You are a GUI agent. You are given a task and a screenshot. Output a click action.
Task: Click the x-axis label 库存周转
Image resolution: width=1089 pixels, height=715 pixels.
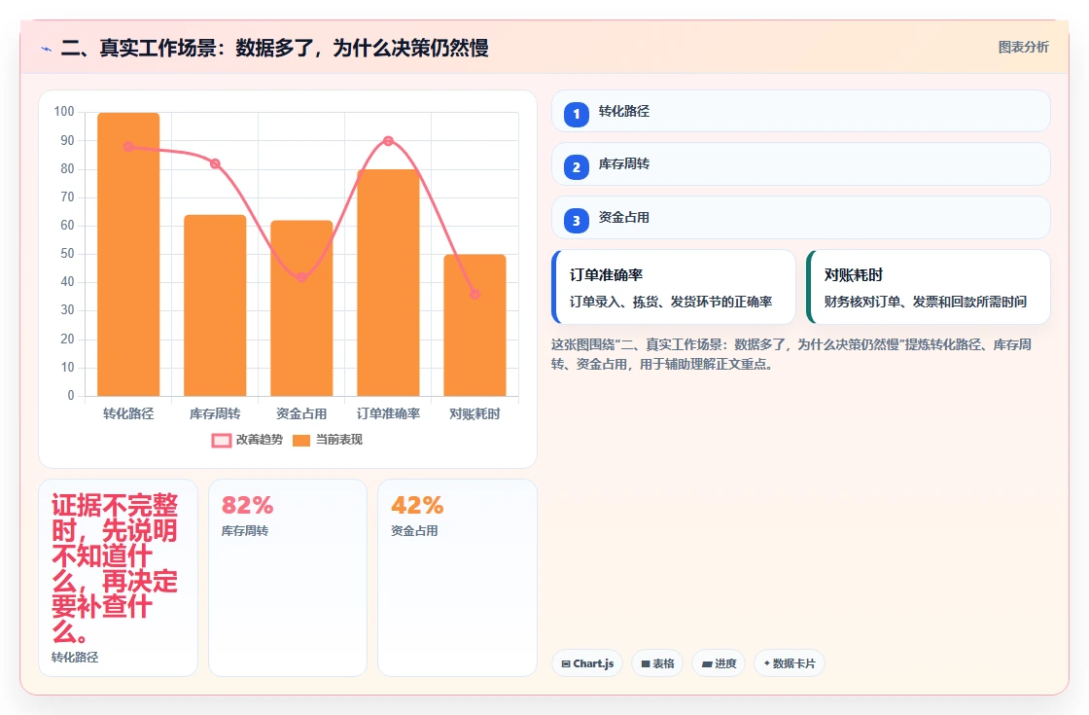[x=215, y=414]
